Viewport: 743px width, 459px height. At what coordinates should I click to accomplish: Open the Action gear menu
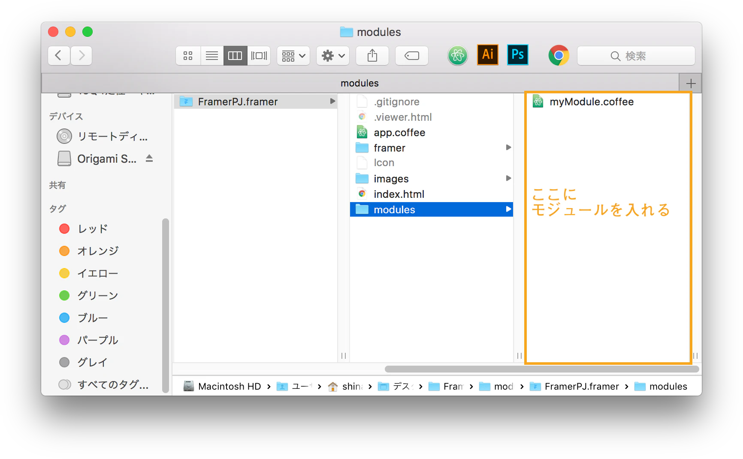333,56
